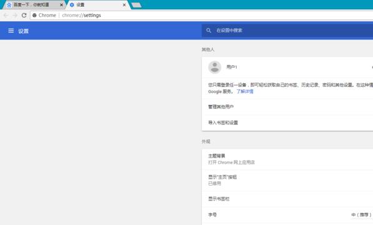Click the 其他人 section heading
Image resolution: width=373 pixels, height=225 pixels.
click(208, 49)
